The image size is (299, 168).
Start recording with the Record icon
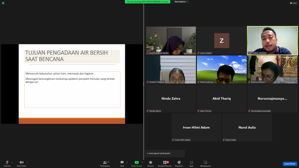(x=150, y=162)
